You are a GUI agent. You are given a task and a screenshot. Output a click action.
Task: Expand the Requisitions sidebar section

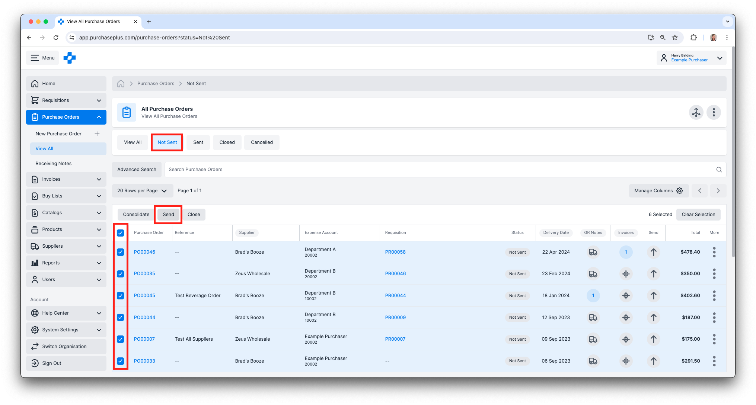tap(66, 100)
